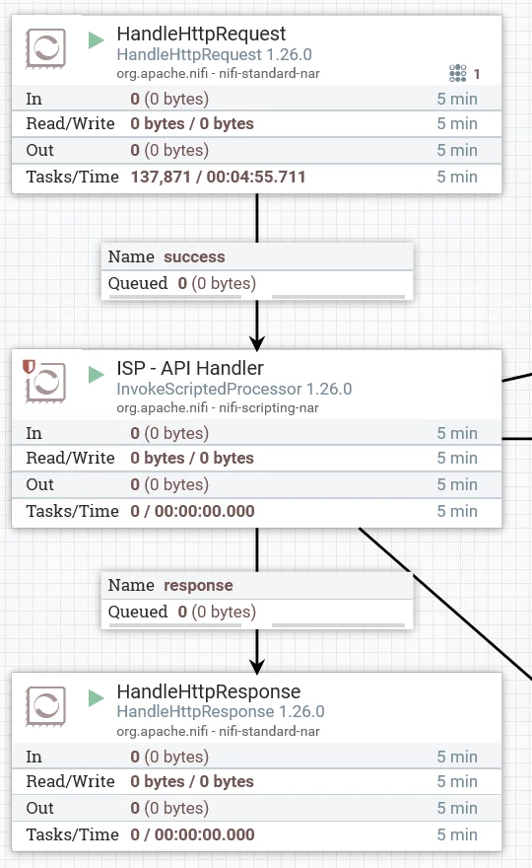Click the running status arrow on ISP - API Handler
Viewport: 532px width, 868px height.
click(x=97, y=374)
